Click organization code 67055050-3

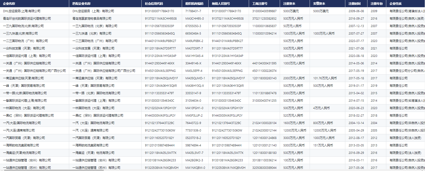(x=193, y=26)
